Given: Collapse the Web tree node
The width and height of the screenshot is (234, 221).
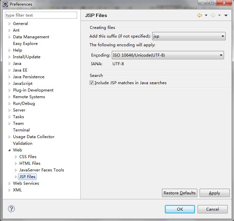Looking at the screenshot, I should pyautogui.click(x=9, y=150).
